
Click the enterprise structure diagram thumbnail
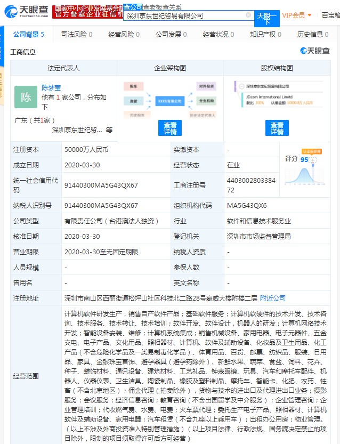click(x=170, y=100)
